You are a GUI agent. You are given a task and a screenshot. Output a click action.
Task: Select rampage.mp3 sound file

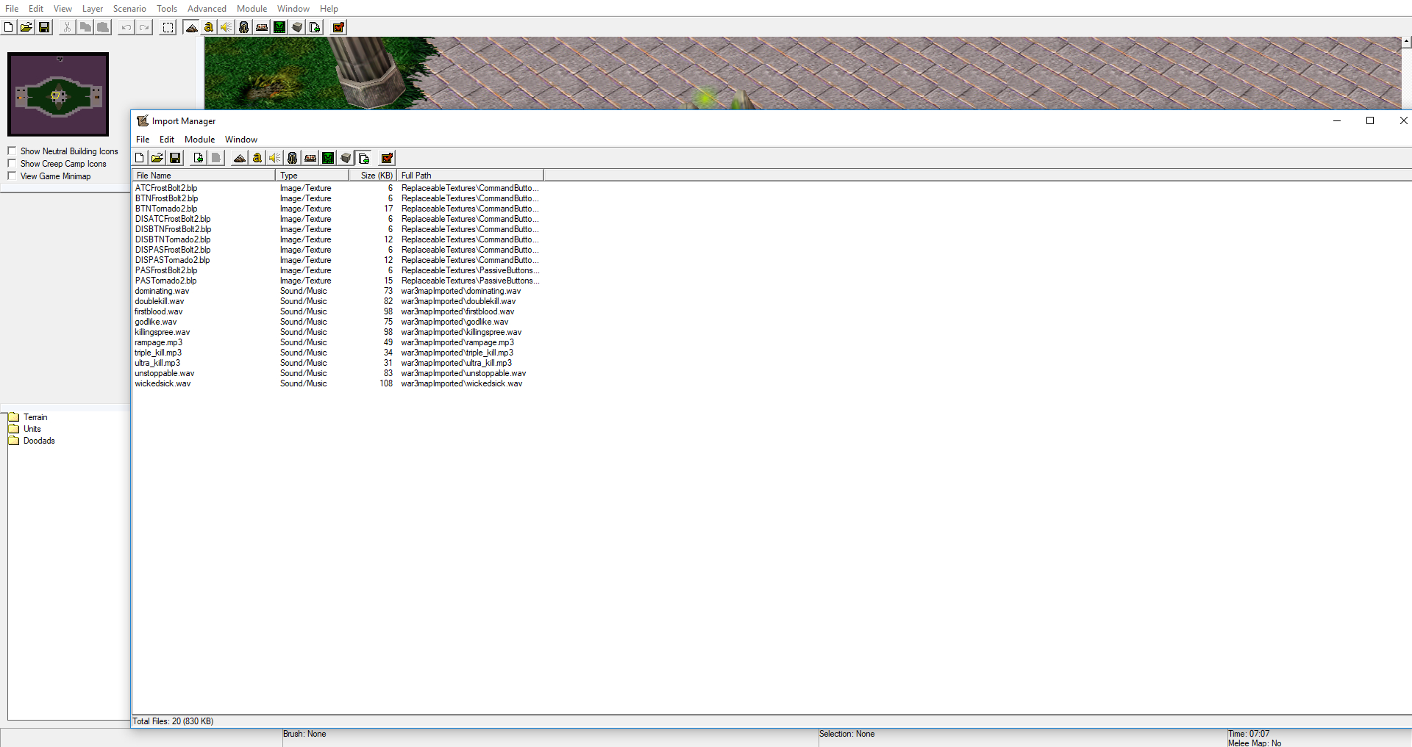(158, 342)
